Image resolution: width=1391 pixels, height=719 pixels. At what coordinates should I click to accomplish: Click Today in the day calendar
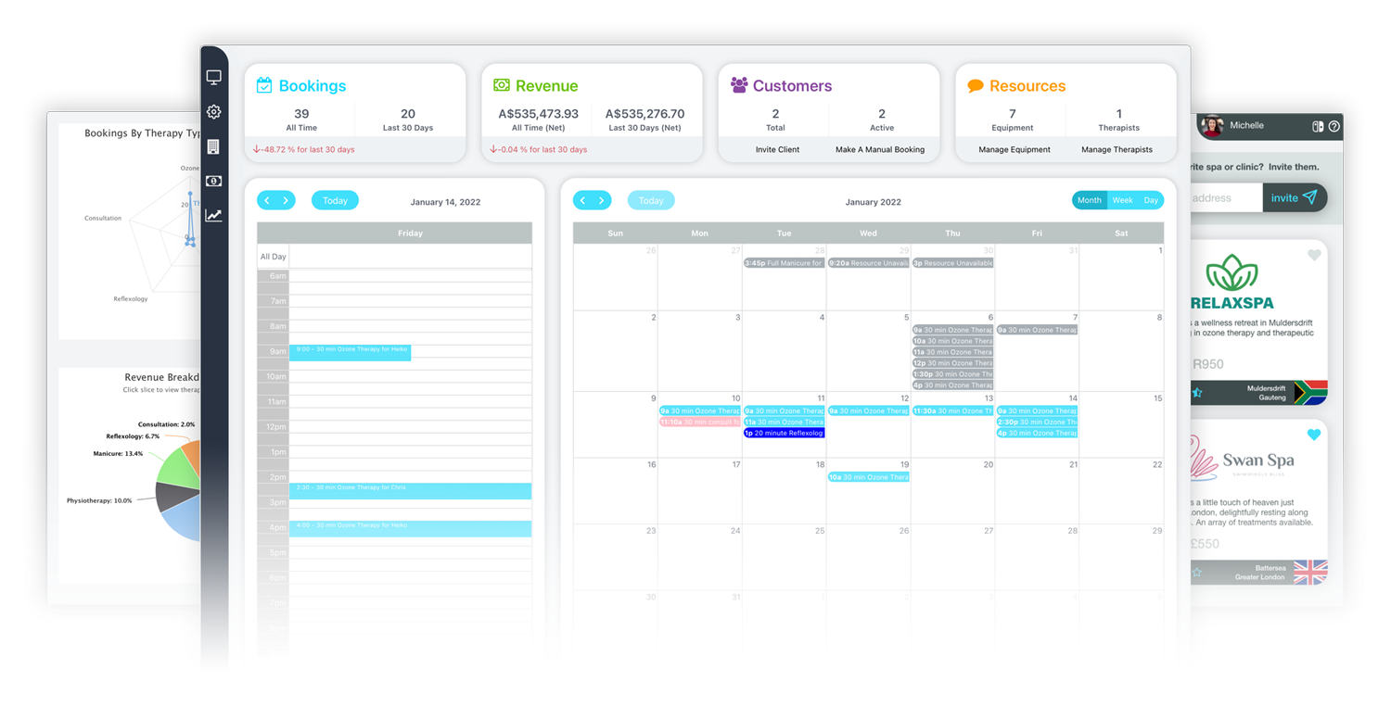tap(335, 200)
